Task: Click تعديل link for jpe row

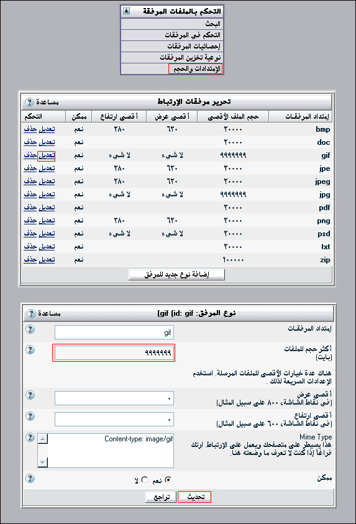Action: point(47,168)
